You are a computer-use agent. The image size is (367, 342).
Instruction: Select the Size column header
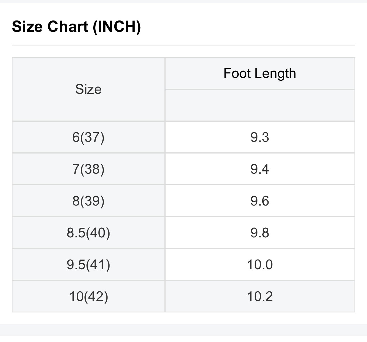tap(88, 89)
